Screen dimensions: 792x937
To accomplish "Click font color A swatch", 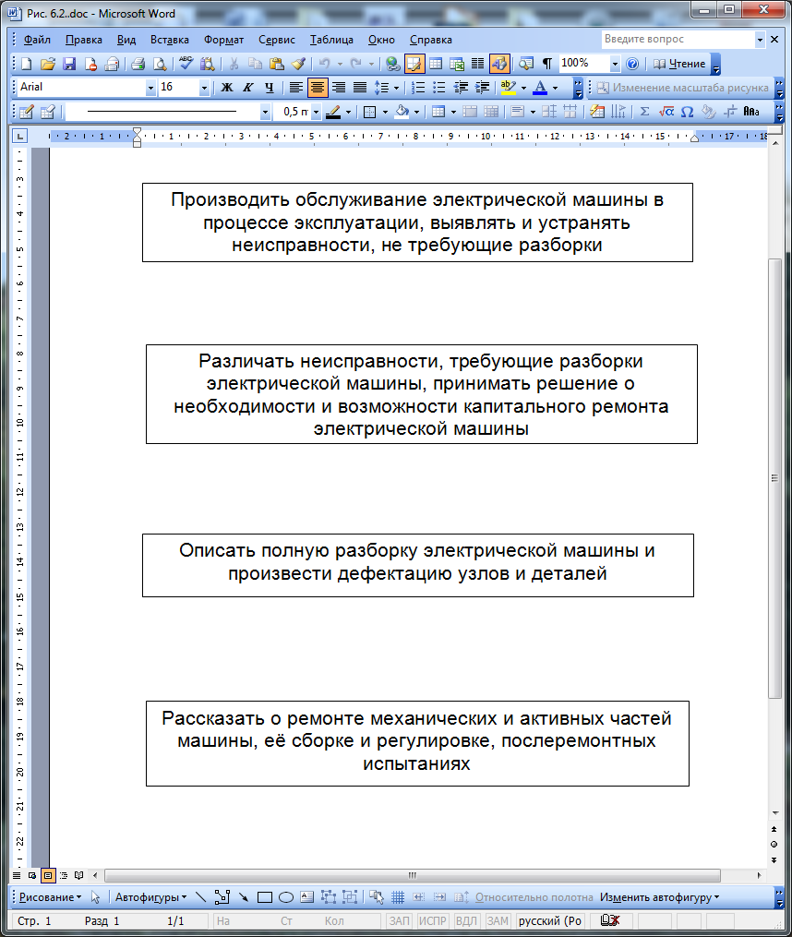I will pos(540,88).
